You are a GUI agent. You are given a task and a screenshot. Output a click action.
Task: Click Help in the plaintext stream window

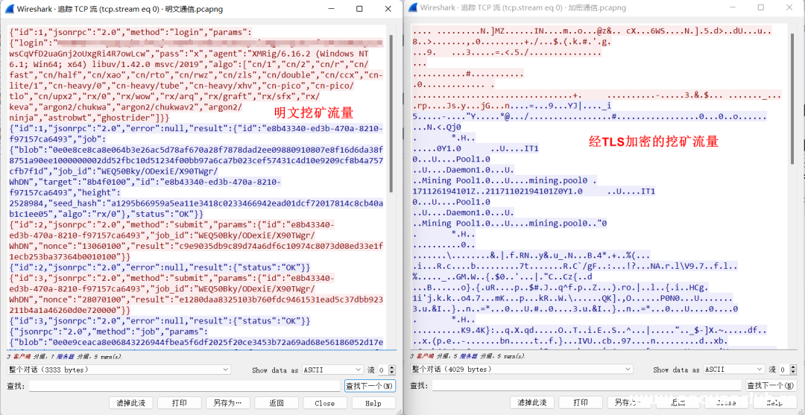[x=373, y=403]
